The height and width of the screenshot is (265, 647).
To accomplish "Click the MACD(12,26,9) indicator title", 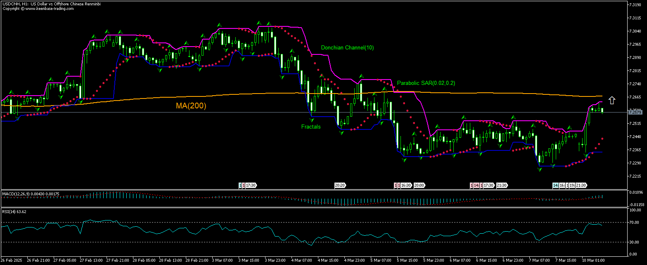I will tap(17, 193).
